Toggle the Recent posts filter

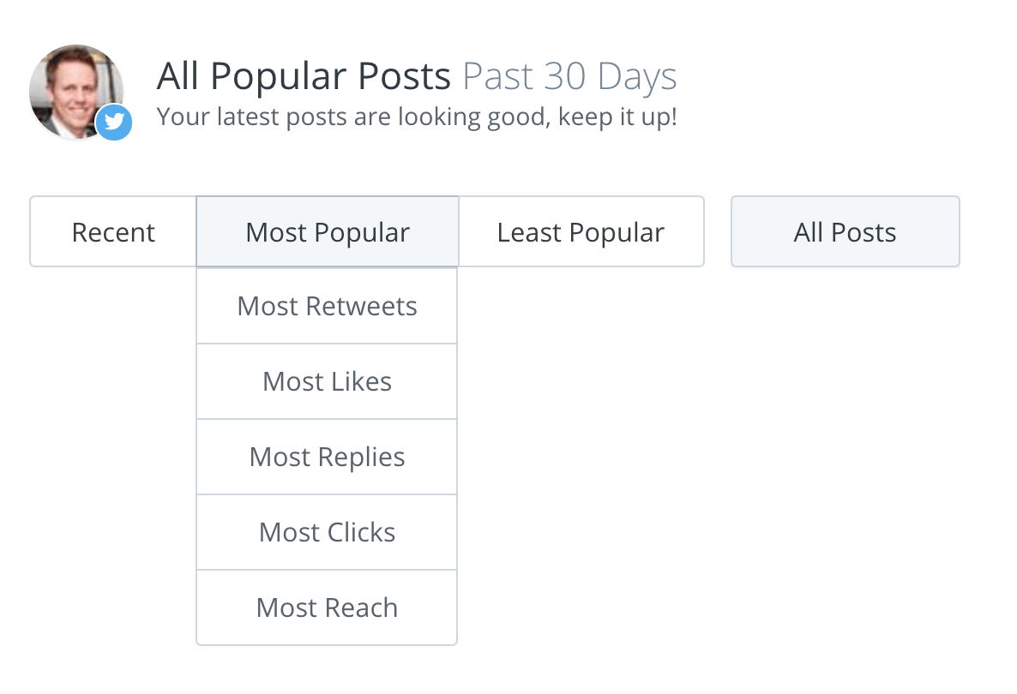[113, 231]
